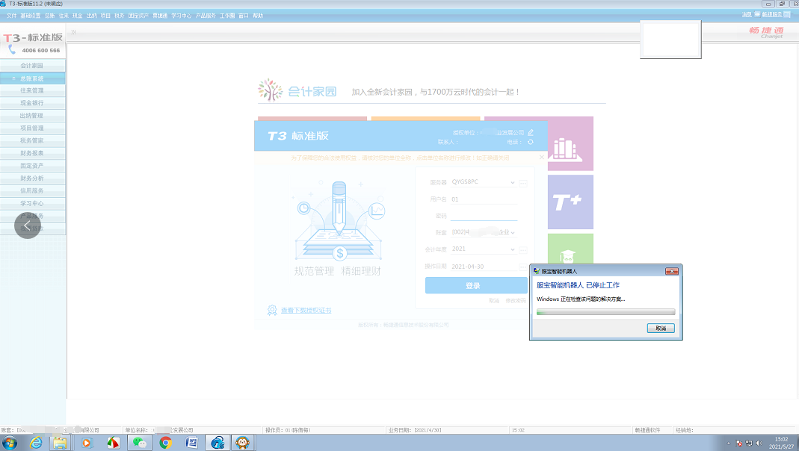
Task: Click the 修改密码 link
Action: pos(516,301)
